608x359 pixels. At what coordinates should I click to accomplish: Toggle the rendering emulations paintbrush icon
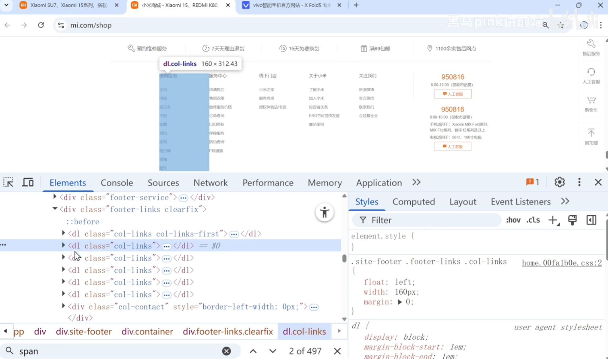572,220
